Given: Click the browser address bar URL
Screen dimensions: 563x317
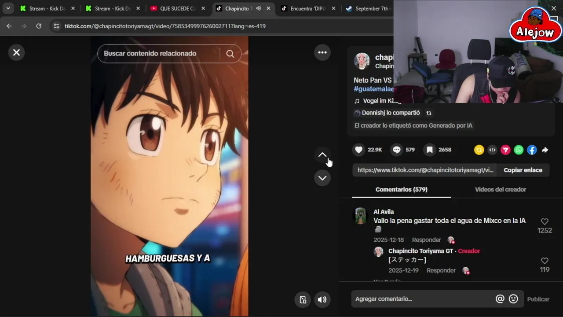Looking at the screenshot, I should click(165, 26).
